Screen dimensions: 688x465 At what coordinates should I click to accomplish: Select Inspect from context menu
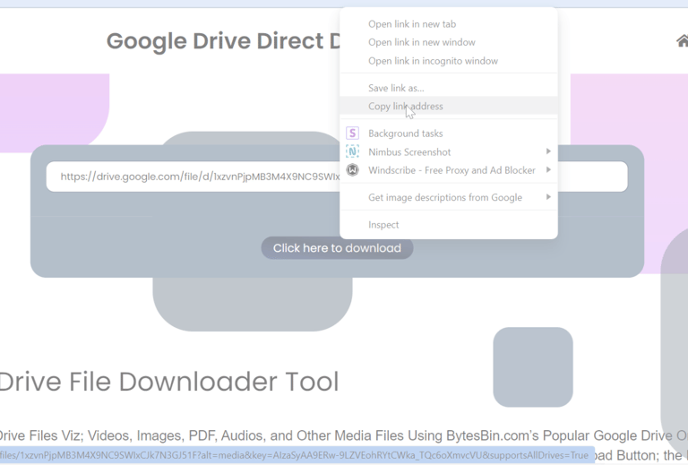pos(449,225)
